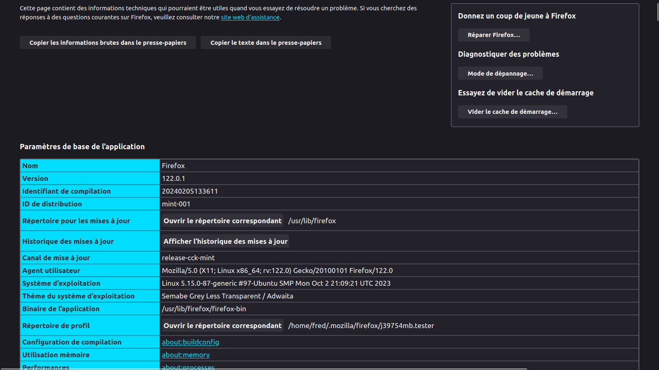
Task: Follow the 'site web d'assistance' link
Action: click(x=250, y=17)
